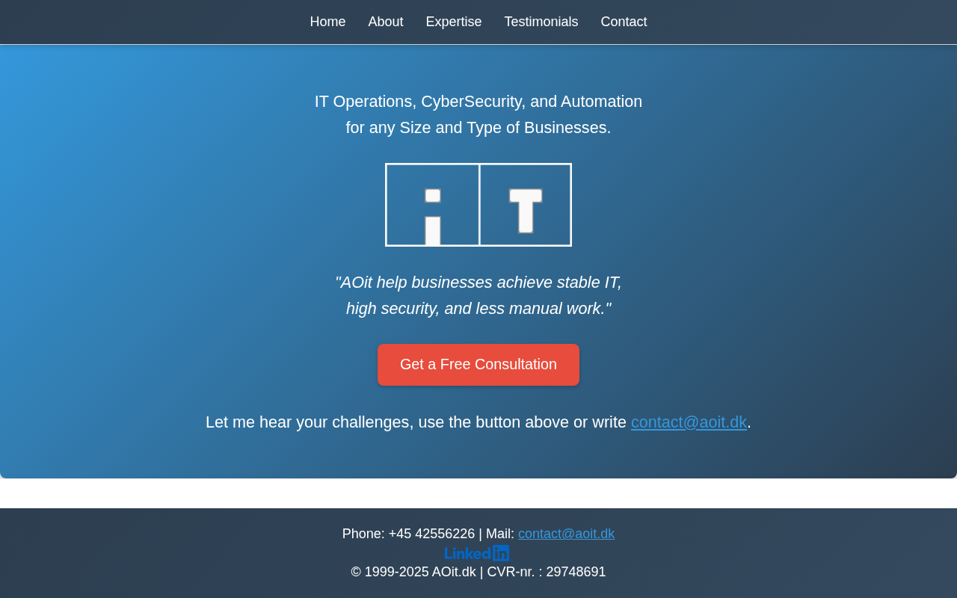The image size is (957, 598).
Task: Click the phone number +45 42556226
Action: click(431, 534)
